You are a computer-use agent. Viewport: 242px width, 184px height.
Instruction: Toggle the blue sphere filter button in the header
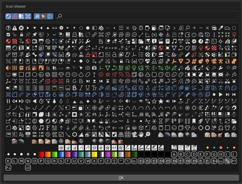pyautogui.click(x=8, y=16)
